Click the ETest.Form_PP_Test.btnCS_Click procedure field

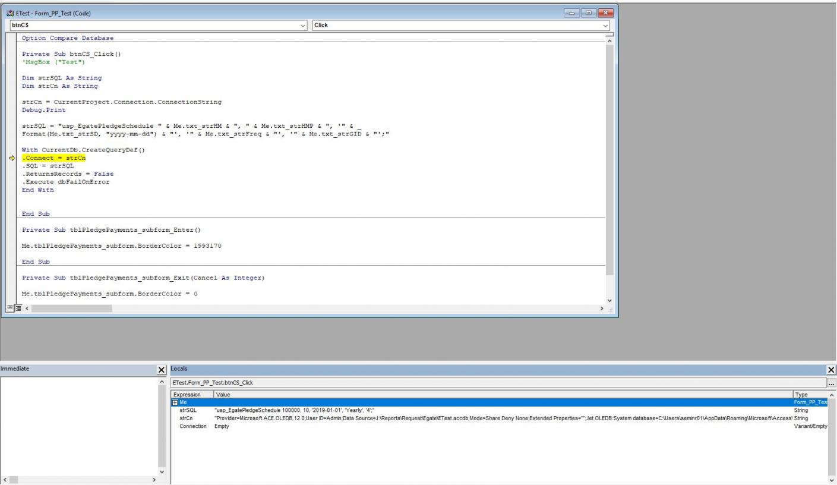[498, 383]
